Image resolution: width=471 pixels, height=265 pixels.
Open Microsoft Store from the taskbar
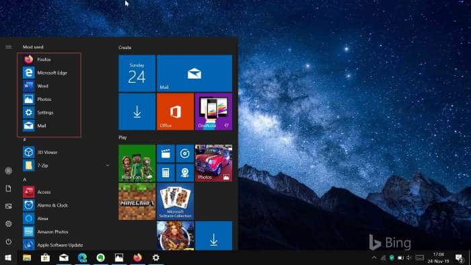click(45, 258)
